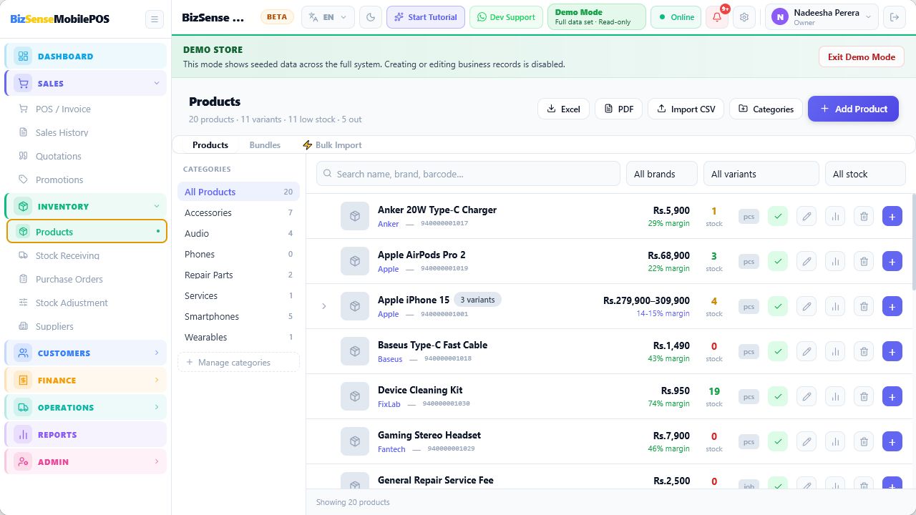Open Suppliers in sidebar
Screen dimensions: 916x515
click(x=86, y=326)
